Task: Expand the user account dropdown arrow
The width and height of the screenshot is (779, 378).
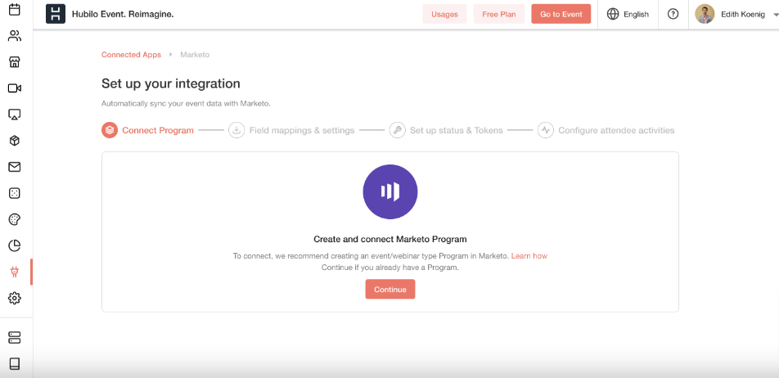Action: tap(776, 15)
